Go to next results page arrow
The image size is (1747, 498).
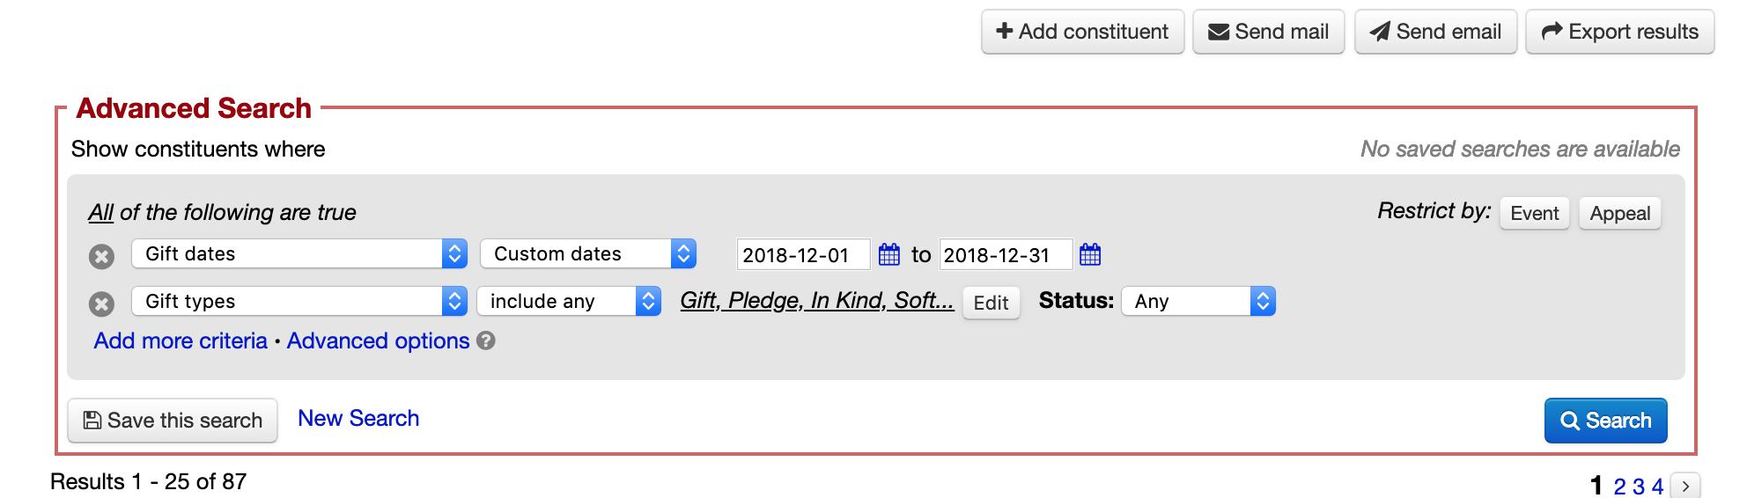point(1685,486)
